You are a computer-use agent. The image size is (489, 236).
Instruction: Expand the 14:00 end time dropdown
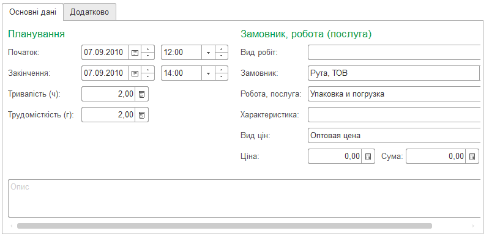(x=208, y=73)
